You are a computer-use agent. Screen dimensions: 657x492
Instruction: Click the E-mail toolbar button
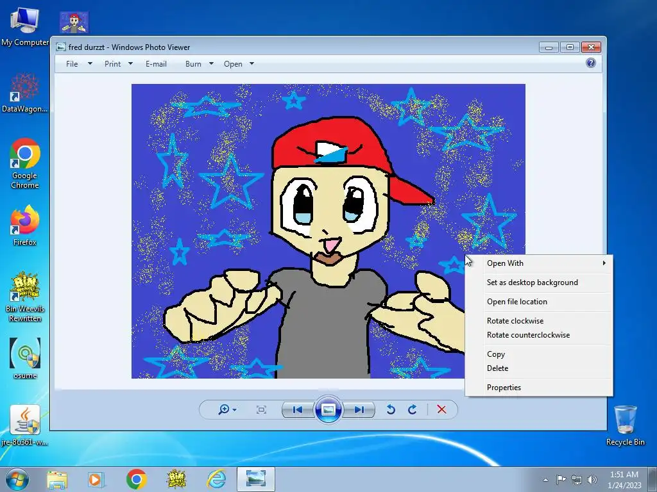[x=156, y=64]
